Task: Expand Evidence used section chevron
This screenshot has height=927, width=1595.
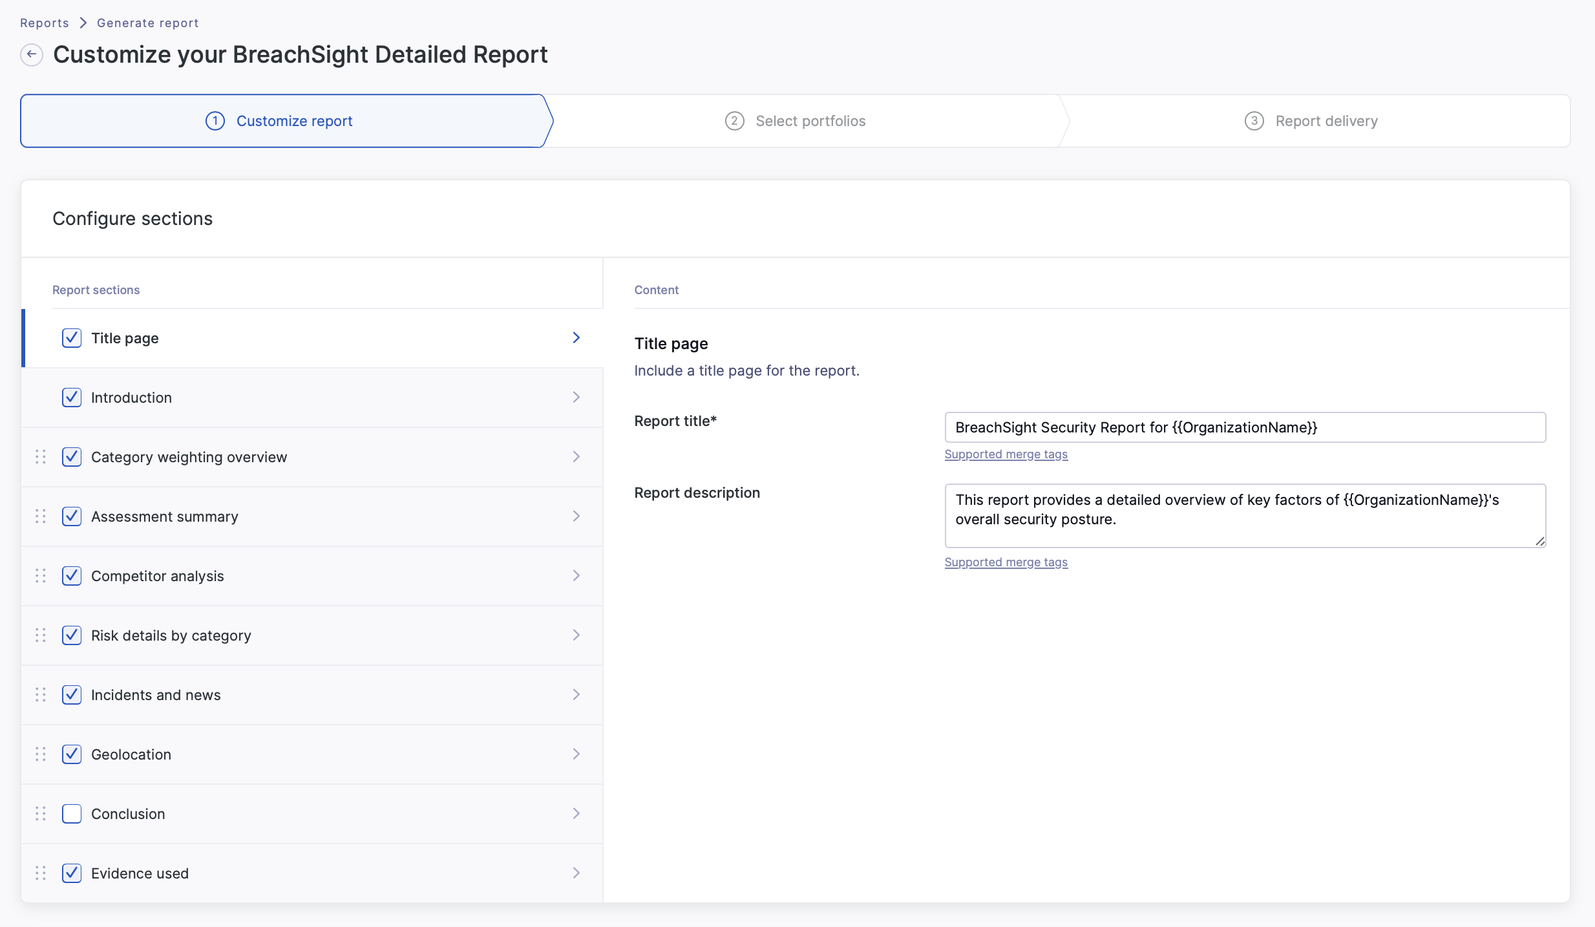Action: [x=576, y=873]
